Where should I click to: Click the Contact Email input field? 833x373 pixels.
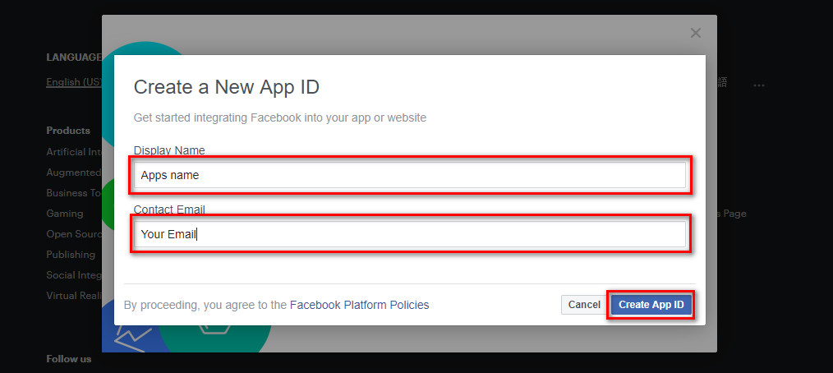coord(410,234)
